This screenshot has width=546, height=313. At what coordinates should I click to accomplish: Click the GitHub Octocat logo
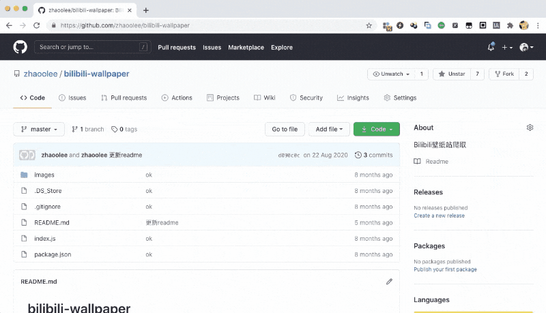coord(20,47)
